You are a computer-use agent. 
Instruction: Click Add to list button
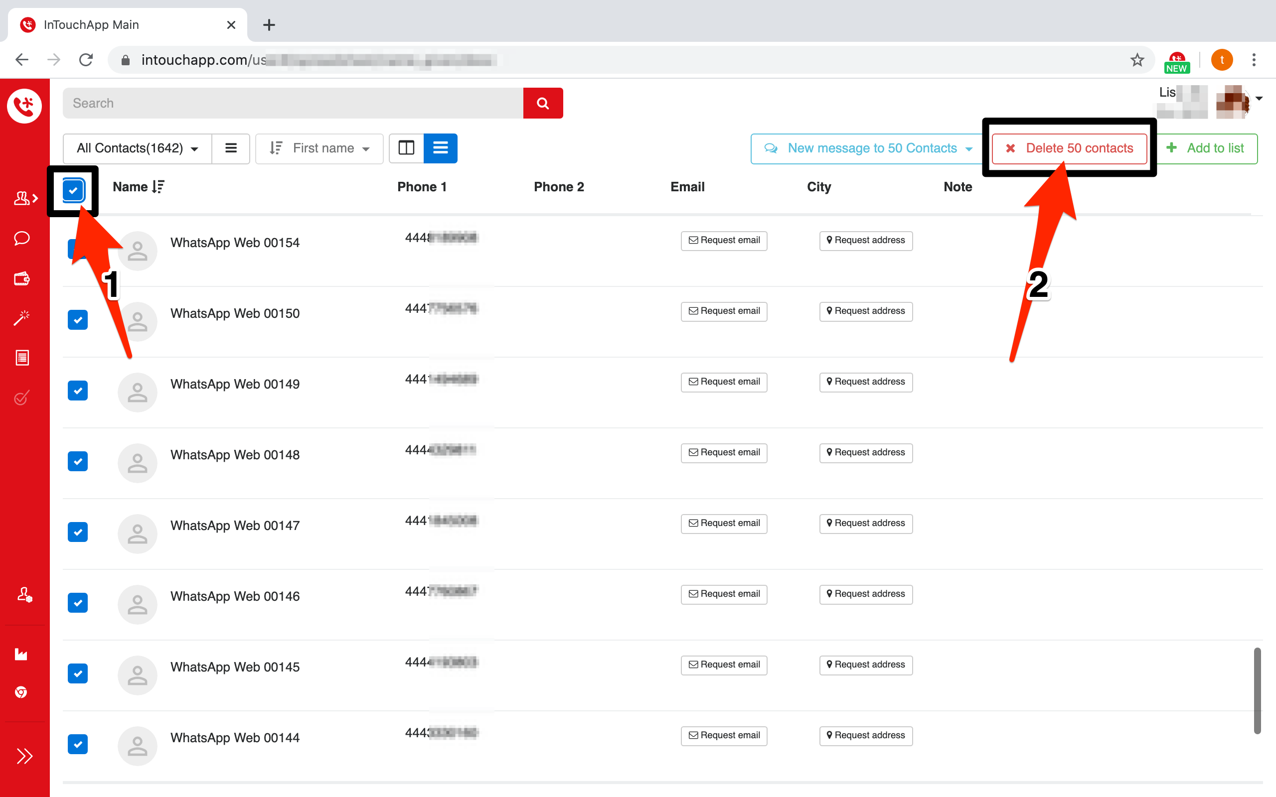point(1206,148)
